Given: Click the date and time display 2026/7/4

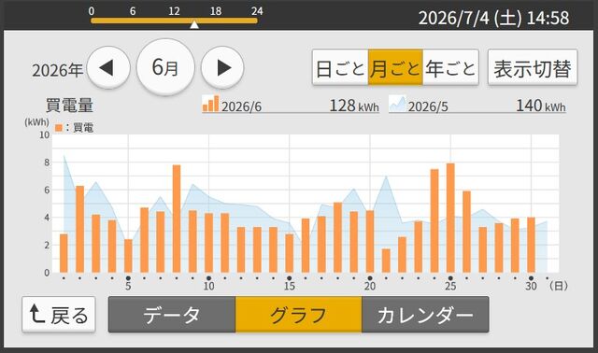Looking at the screenshot, I should pos(493,18).
